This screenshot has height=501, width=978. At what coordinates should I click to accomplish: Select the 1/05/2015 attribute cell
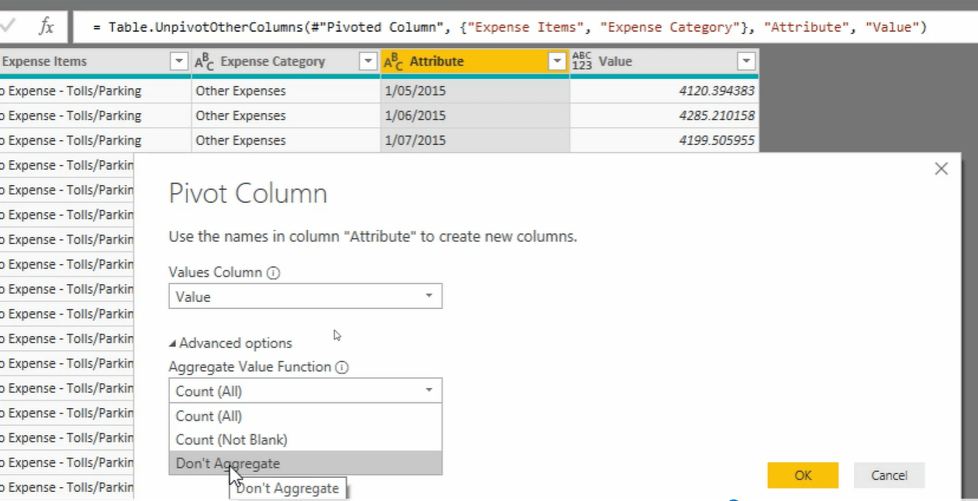[x=475, y=91]
